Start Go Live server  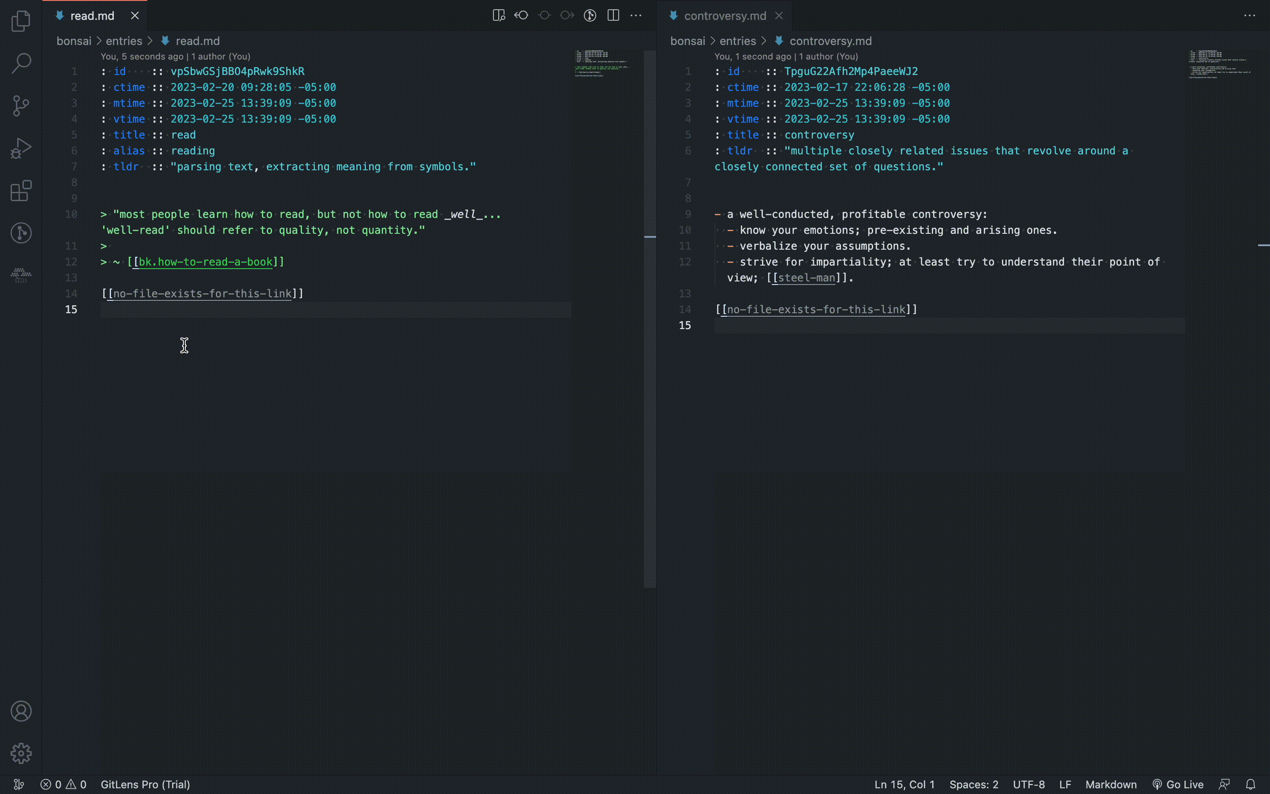[x=1178, y=785]
